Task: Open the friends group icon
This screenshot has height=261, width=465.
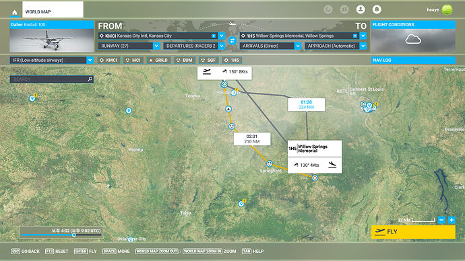Action: [x=344, y=10]
